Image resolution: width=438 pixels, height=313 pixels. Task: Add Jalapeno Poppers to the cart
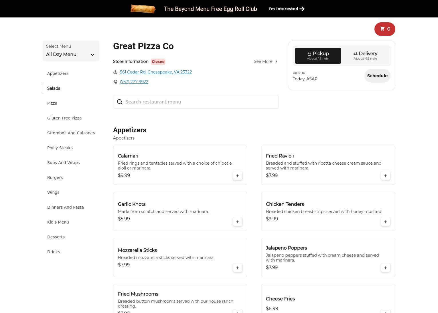385,268
